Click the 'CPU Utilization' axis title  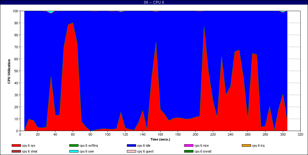(9, 71)
